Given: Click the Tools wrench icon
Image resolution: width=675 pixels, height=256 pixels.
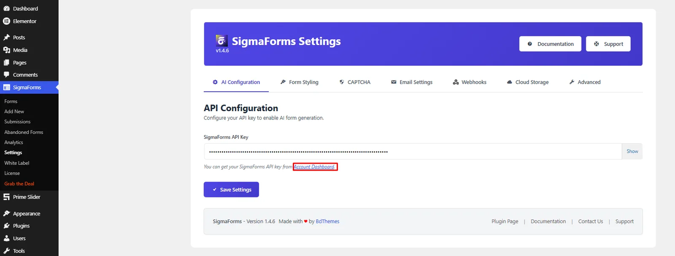Looking at the screenshot, I should 6,251.
